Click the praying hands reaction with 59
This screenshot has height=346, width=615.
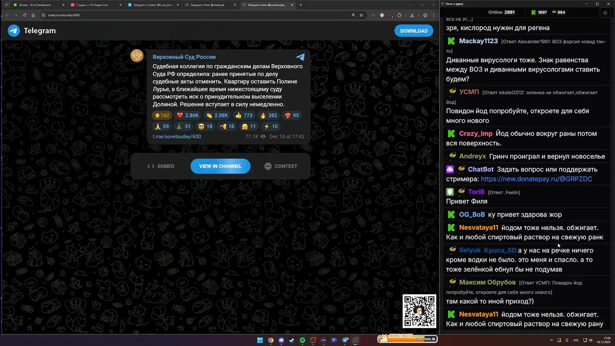(161, 126)
